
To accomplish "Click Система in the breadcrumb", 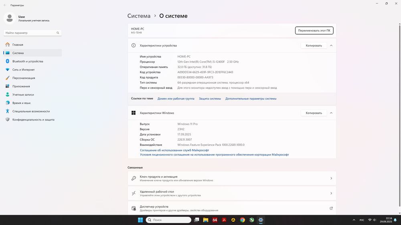I will pyautogui.click(x=139, y=16).
